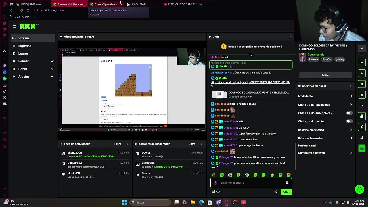Click the green Chat send button
The width and height of the screenshot is (368, 207).
(286, 192)
